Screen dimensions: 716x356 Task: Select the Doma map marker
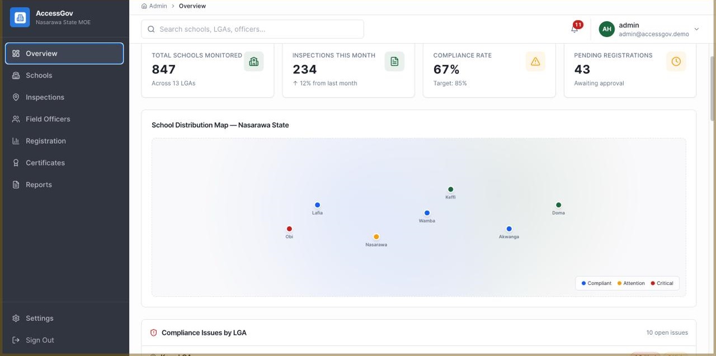click(558, 205)
